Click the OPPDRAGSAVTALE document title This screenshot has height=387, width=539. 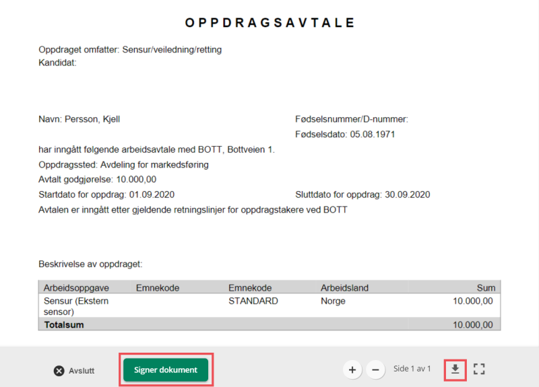(x=270, y=23)
